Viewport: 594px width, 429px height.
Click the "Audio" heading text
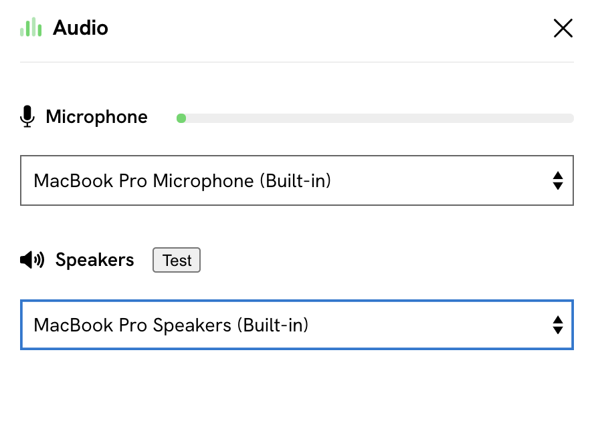(x=80, y=28)
